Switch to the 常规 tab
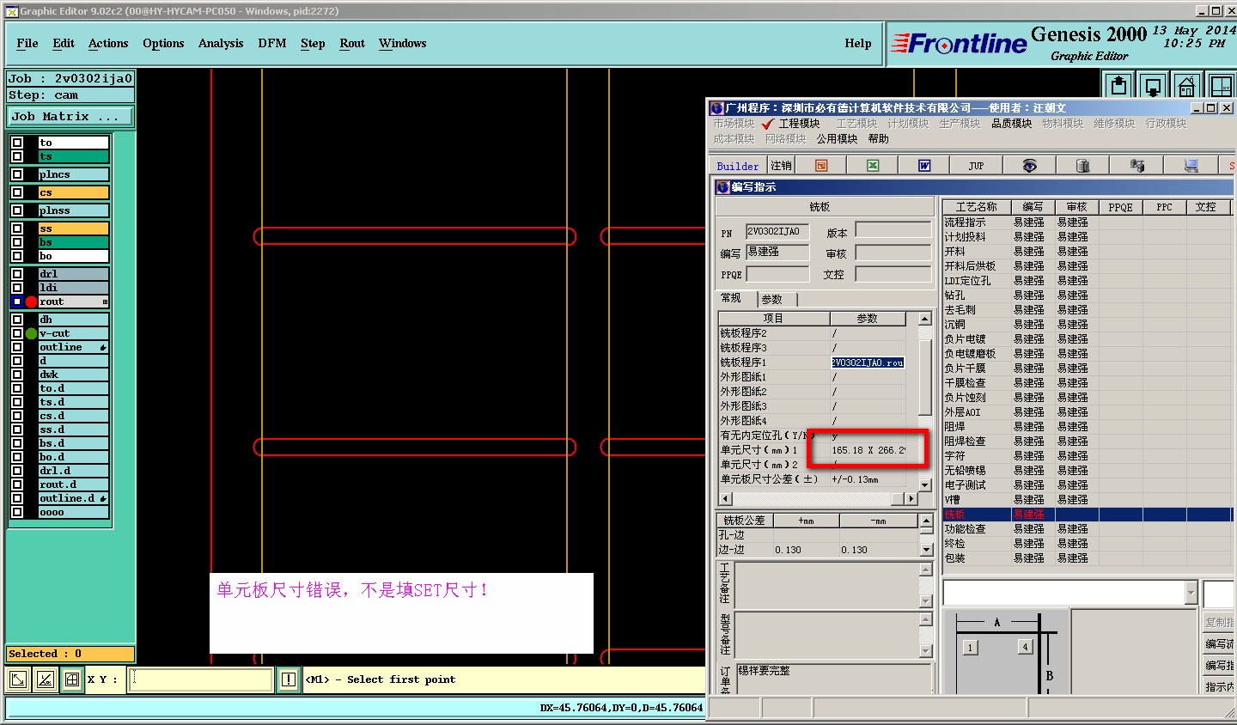Screen dimensions: 1237x725 (x=731, y=298)
